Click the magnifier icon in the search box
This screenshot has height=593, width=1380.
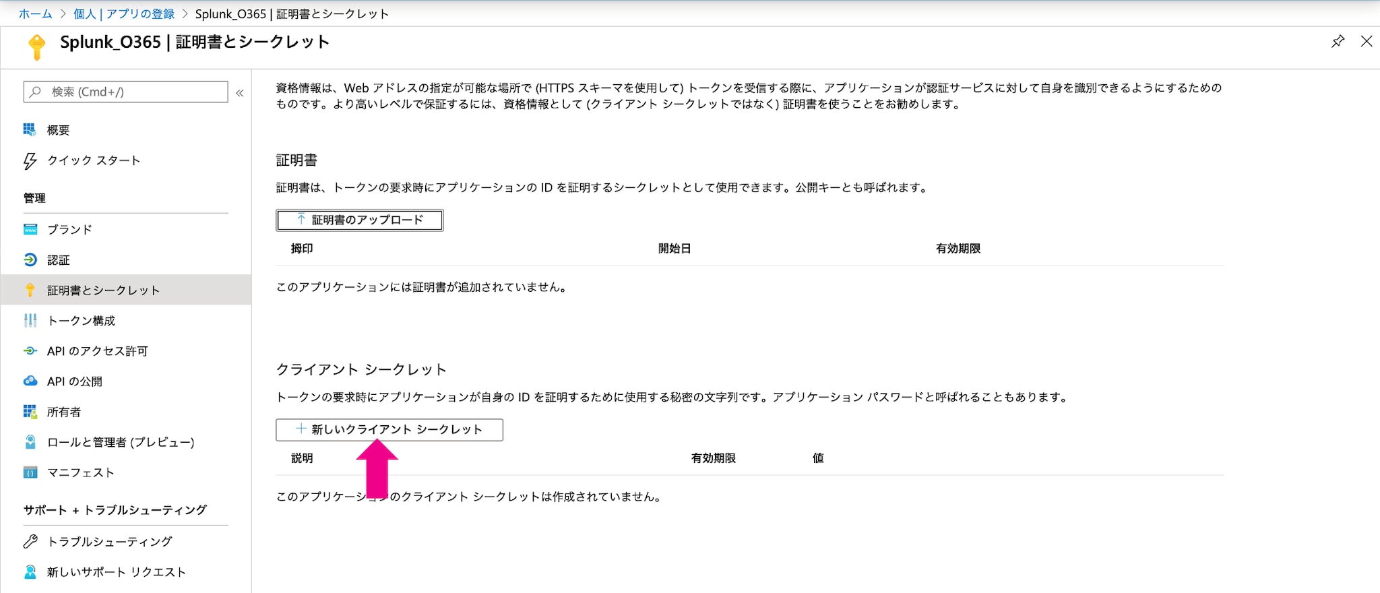pos(36,92)
